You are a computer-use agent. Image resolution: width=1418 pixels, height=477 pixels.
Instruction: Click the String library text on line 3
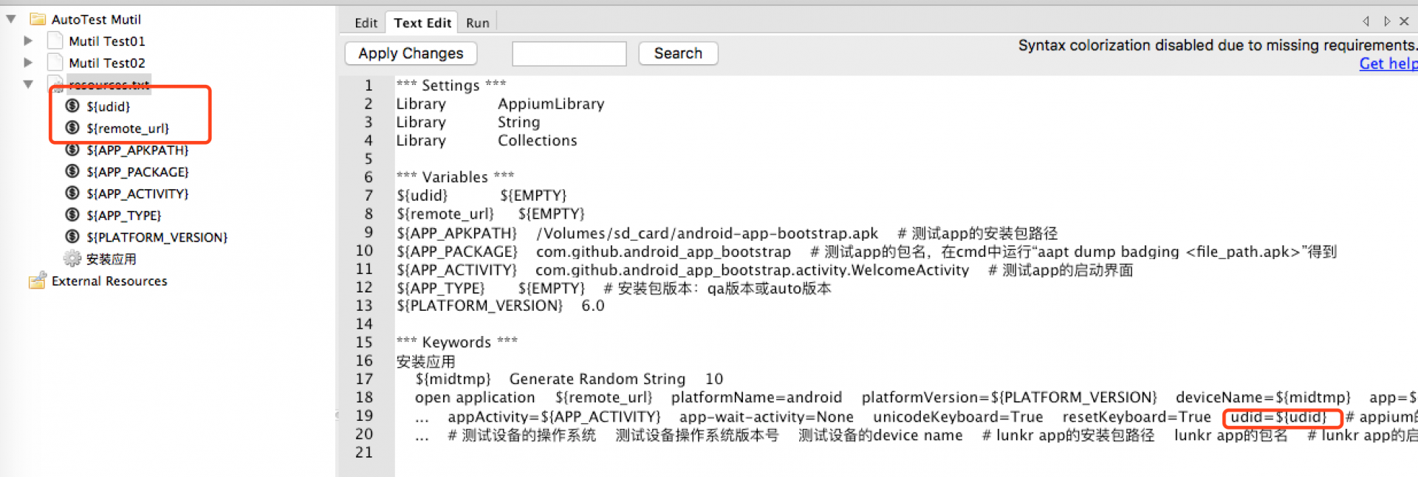(x=518, y=122)
